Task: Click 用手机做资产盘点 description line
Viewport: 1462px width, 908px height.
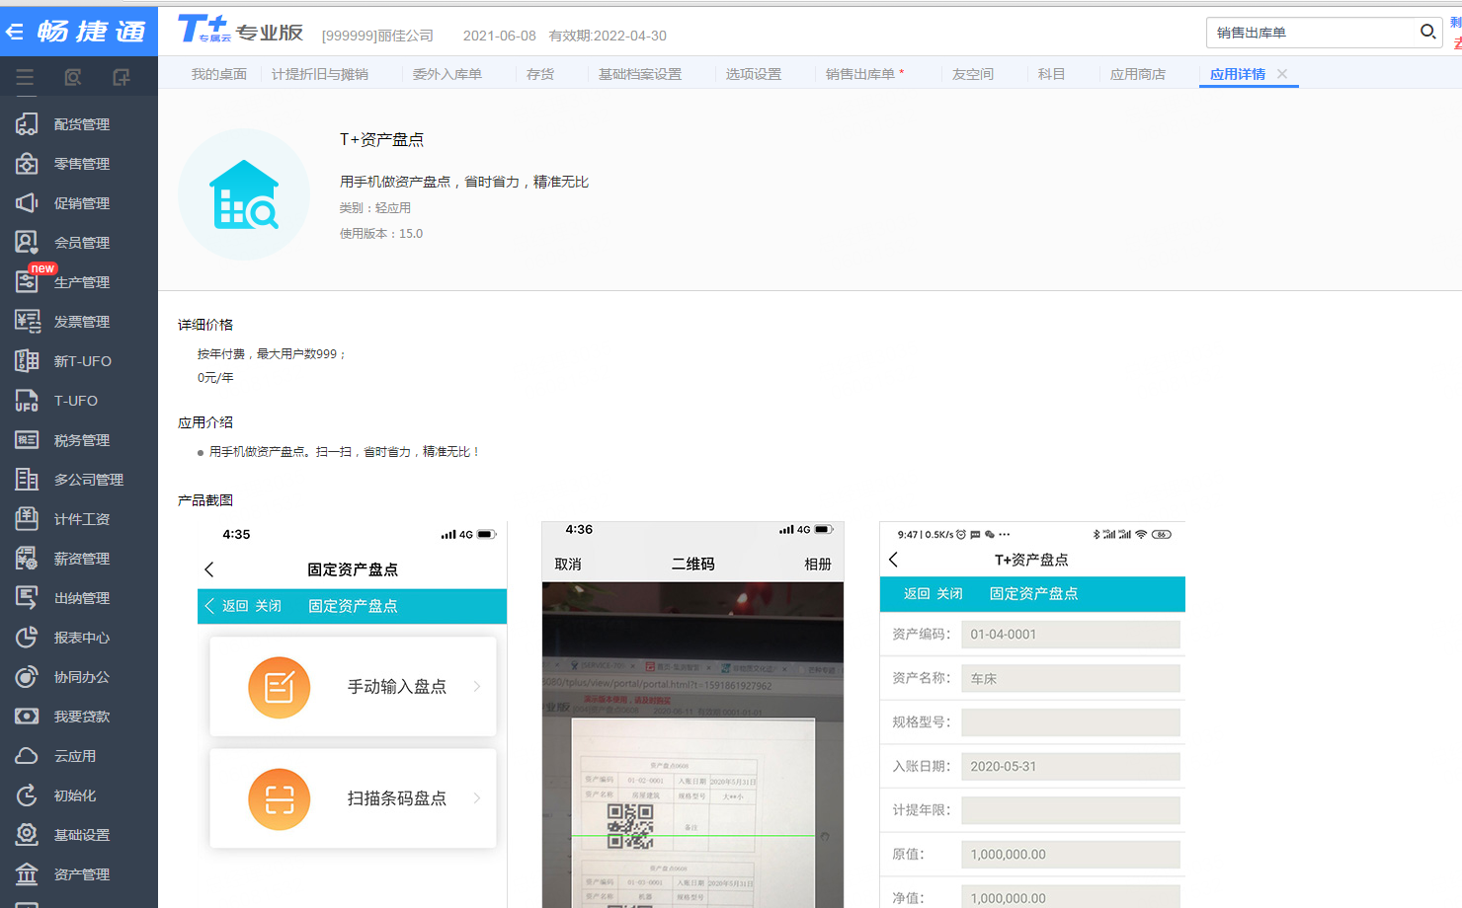Action: coord(464,182)
